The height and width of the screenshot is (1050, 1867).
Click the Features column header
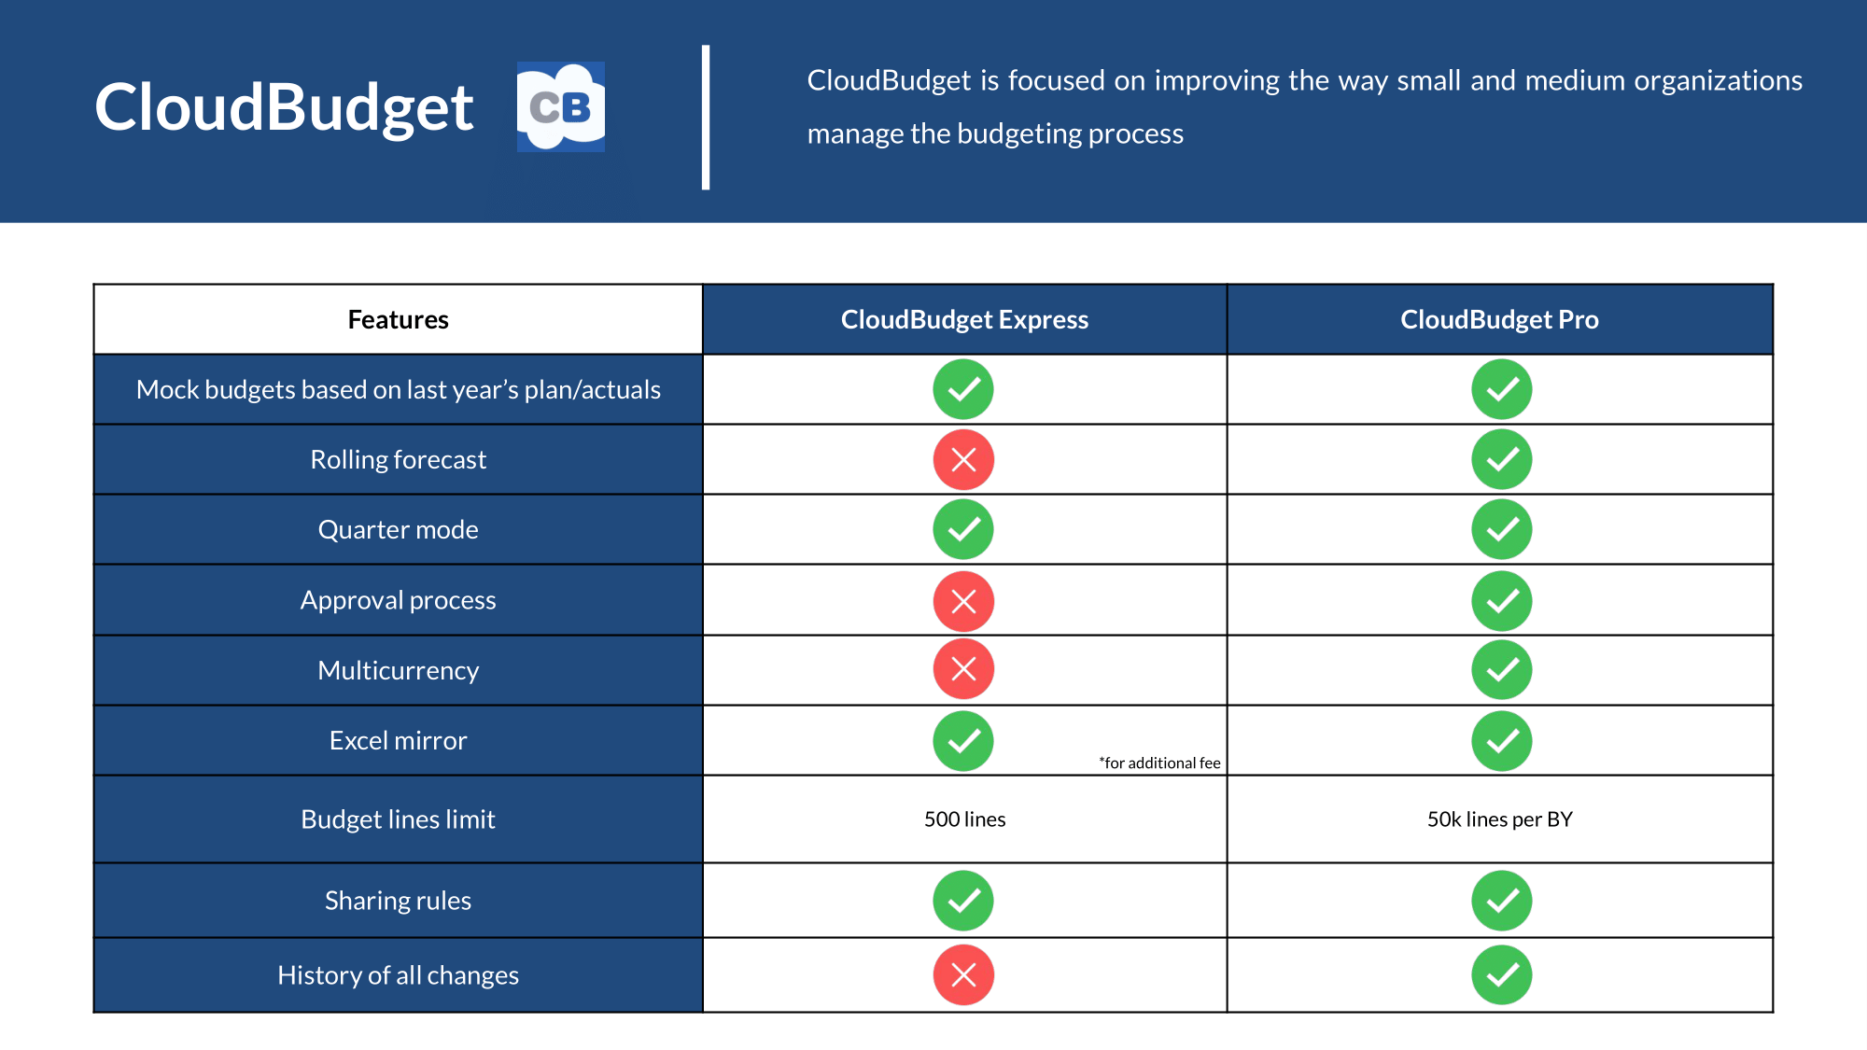(398, 319)
